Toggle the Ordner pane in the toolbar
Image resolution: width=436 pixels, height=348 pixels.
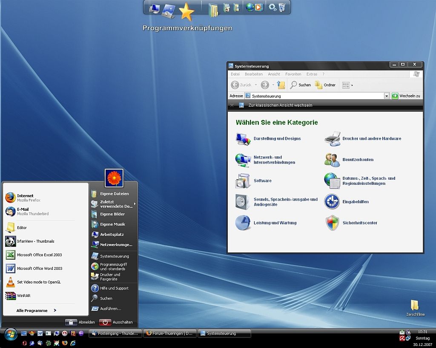point(325,85)
